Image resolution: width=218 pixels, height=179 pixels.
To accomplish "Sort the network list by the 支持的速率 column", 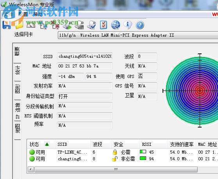I will tap(182, 144).
